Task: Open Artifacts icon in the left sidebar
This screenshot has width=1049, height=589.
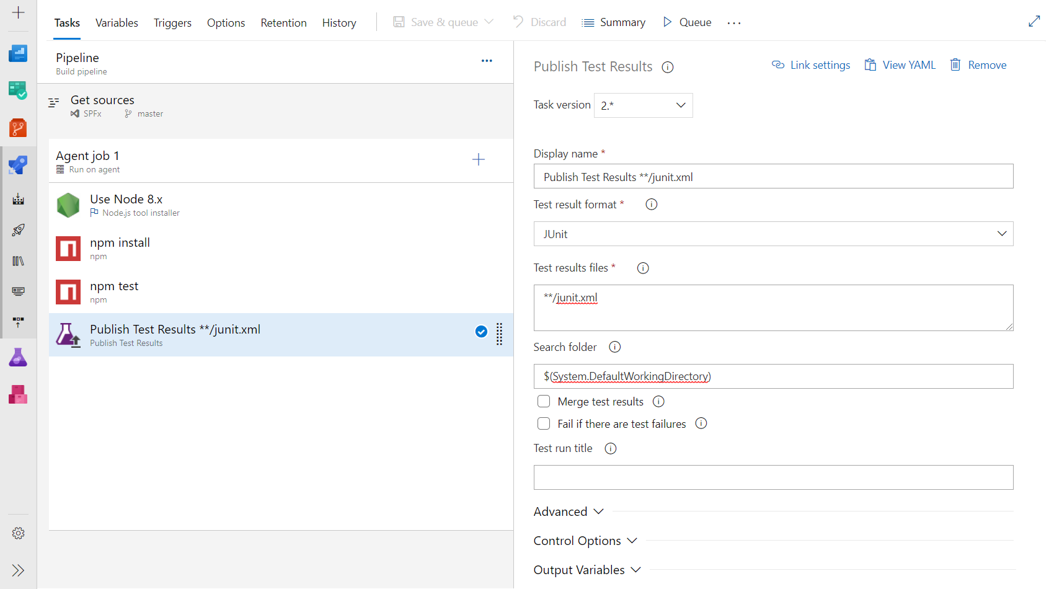Action: tap(18, 394)
